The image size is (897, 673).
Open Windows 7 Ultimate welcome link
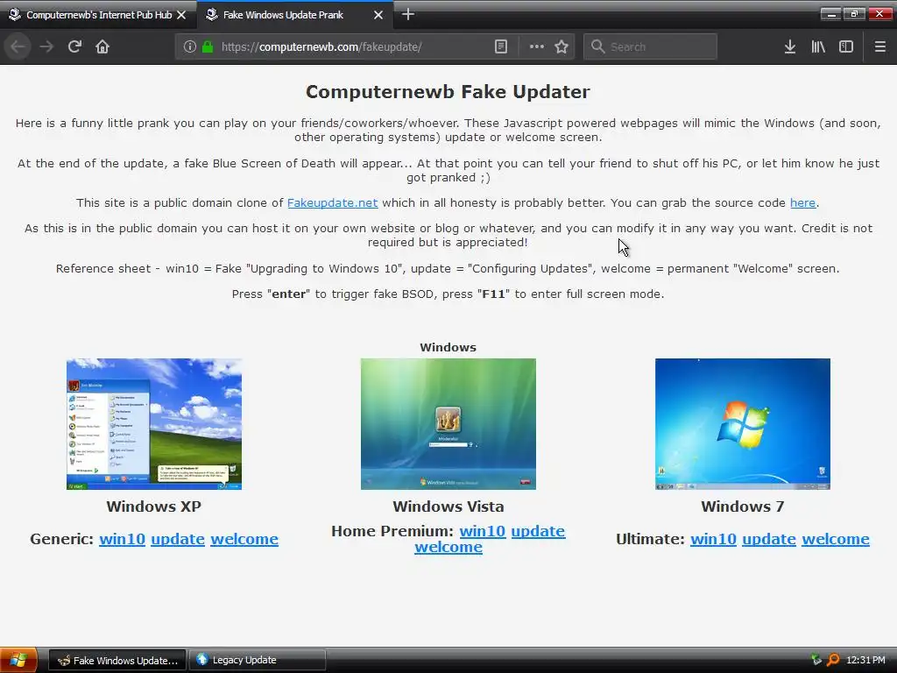(x=836, y=539)
